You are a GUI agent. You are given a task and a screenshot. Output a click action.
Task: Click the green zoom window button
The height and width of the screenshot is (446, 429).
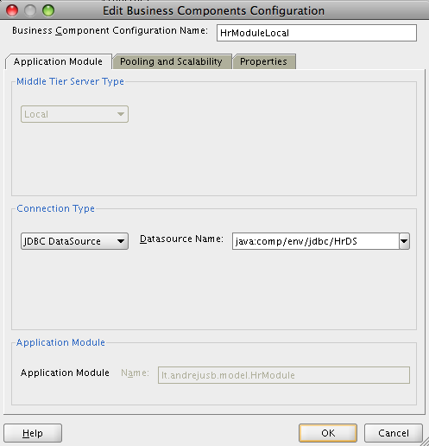tap(48, 10)
